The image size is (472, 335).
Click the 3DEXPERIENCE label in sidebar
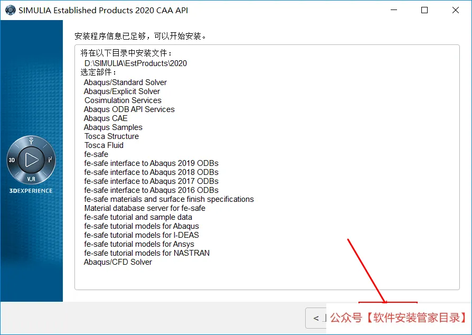coord(31,191)
